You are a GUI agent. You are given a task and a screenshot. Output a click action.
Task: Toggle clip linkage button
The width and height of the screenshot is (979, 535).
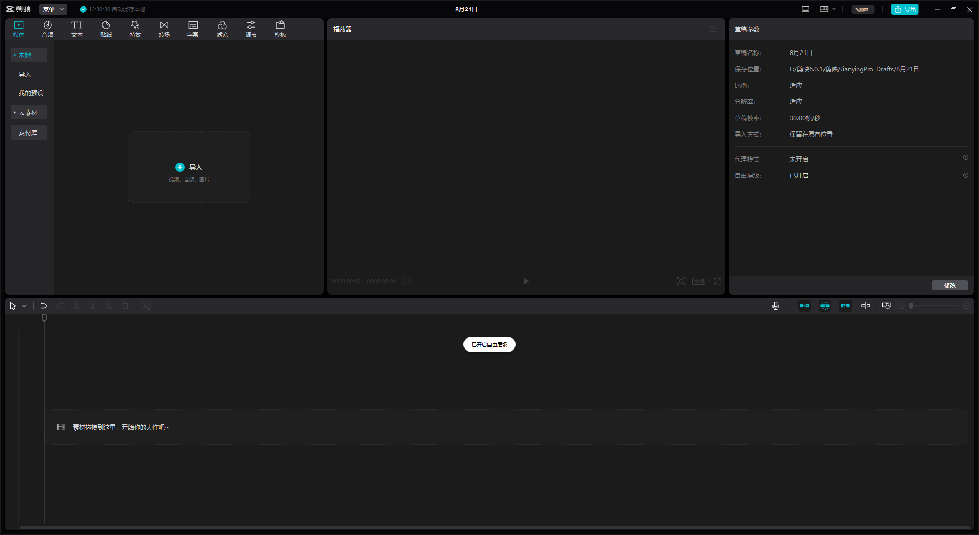pos(845,306)
